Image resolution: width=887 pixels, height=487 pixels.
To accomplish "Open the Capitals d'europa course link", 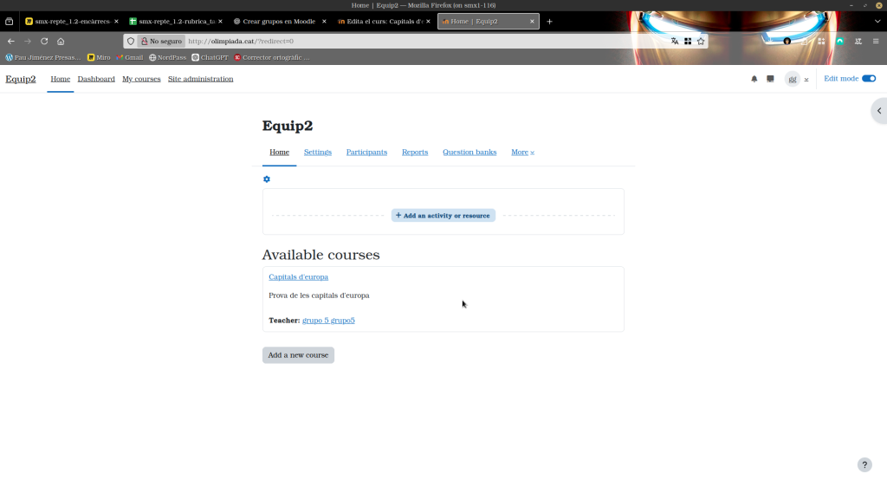I will coord(298,277).
